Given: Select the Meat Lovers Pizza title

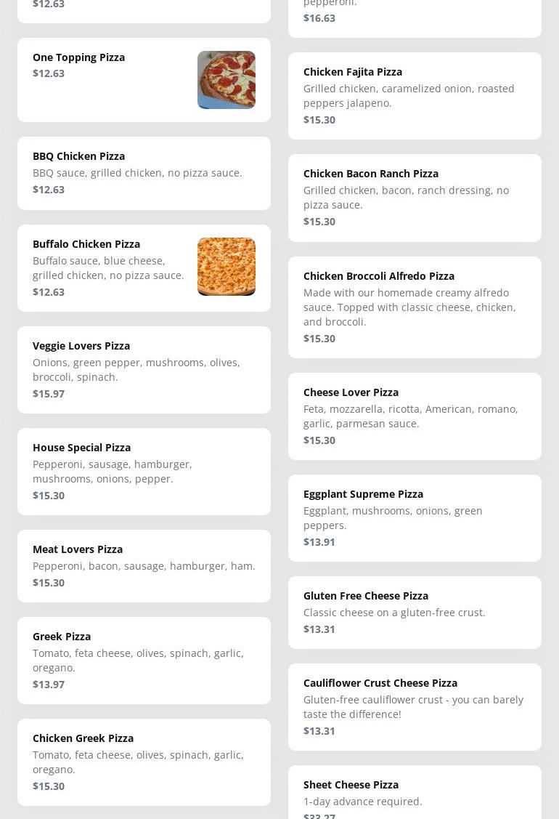Looking at the screenshot, I should 78,549.
